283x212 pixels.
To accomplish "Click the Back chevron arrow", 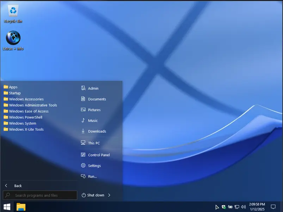I will point(6,186).
